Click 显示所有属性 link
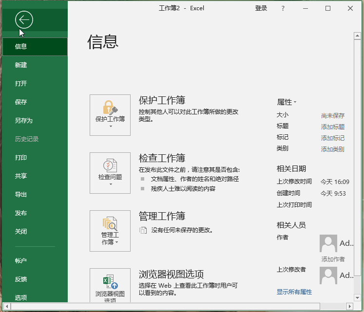 (294, 292)
